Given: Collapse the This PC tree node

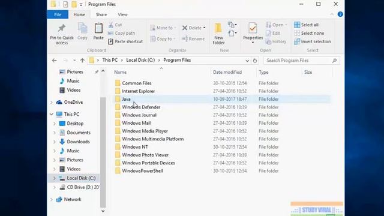Looking at the screenshot, I should click(52, 114).
